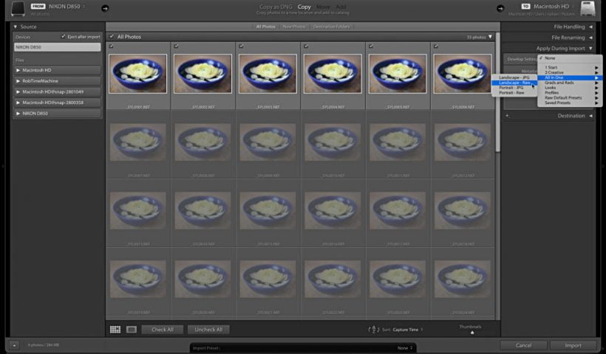Click the bottom-left panel collapse arrow button
The width and height of the screenshot is (606, 354).
(x=14, y=345)
